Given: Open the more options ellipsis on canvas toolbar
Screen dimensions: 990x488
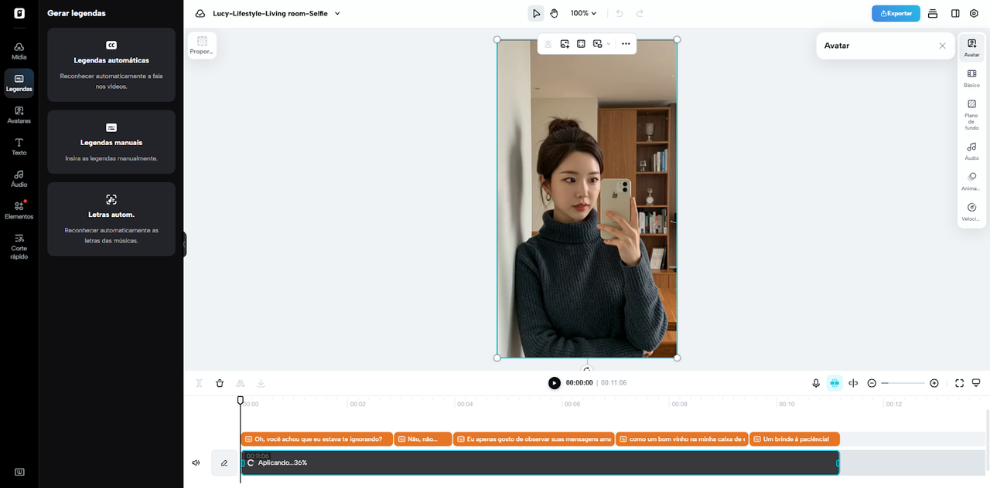Looking at the screenshot, I should point(626,44).
